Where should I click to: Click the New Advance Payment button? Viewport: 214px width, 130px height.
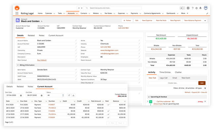193,21
